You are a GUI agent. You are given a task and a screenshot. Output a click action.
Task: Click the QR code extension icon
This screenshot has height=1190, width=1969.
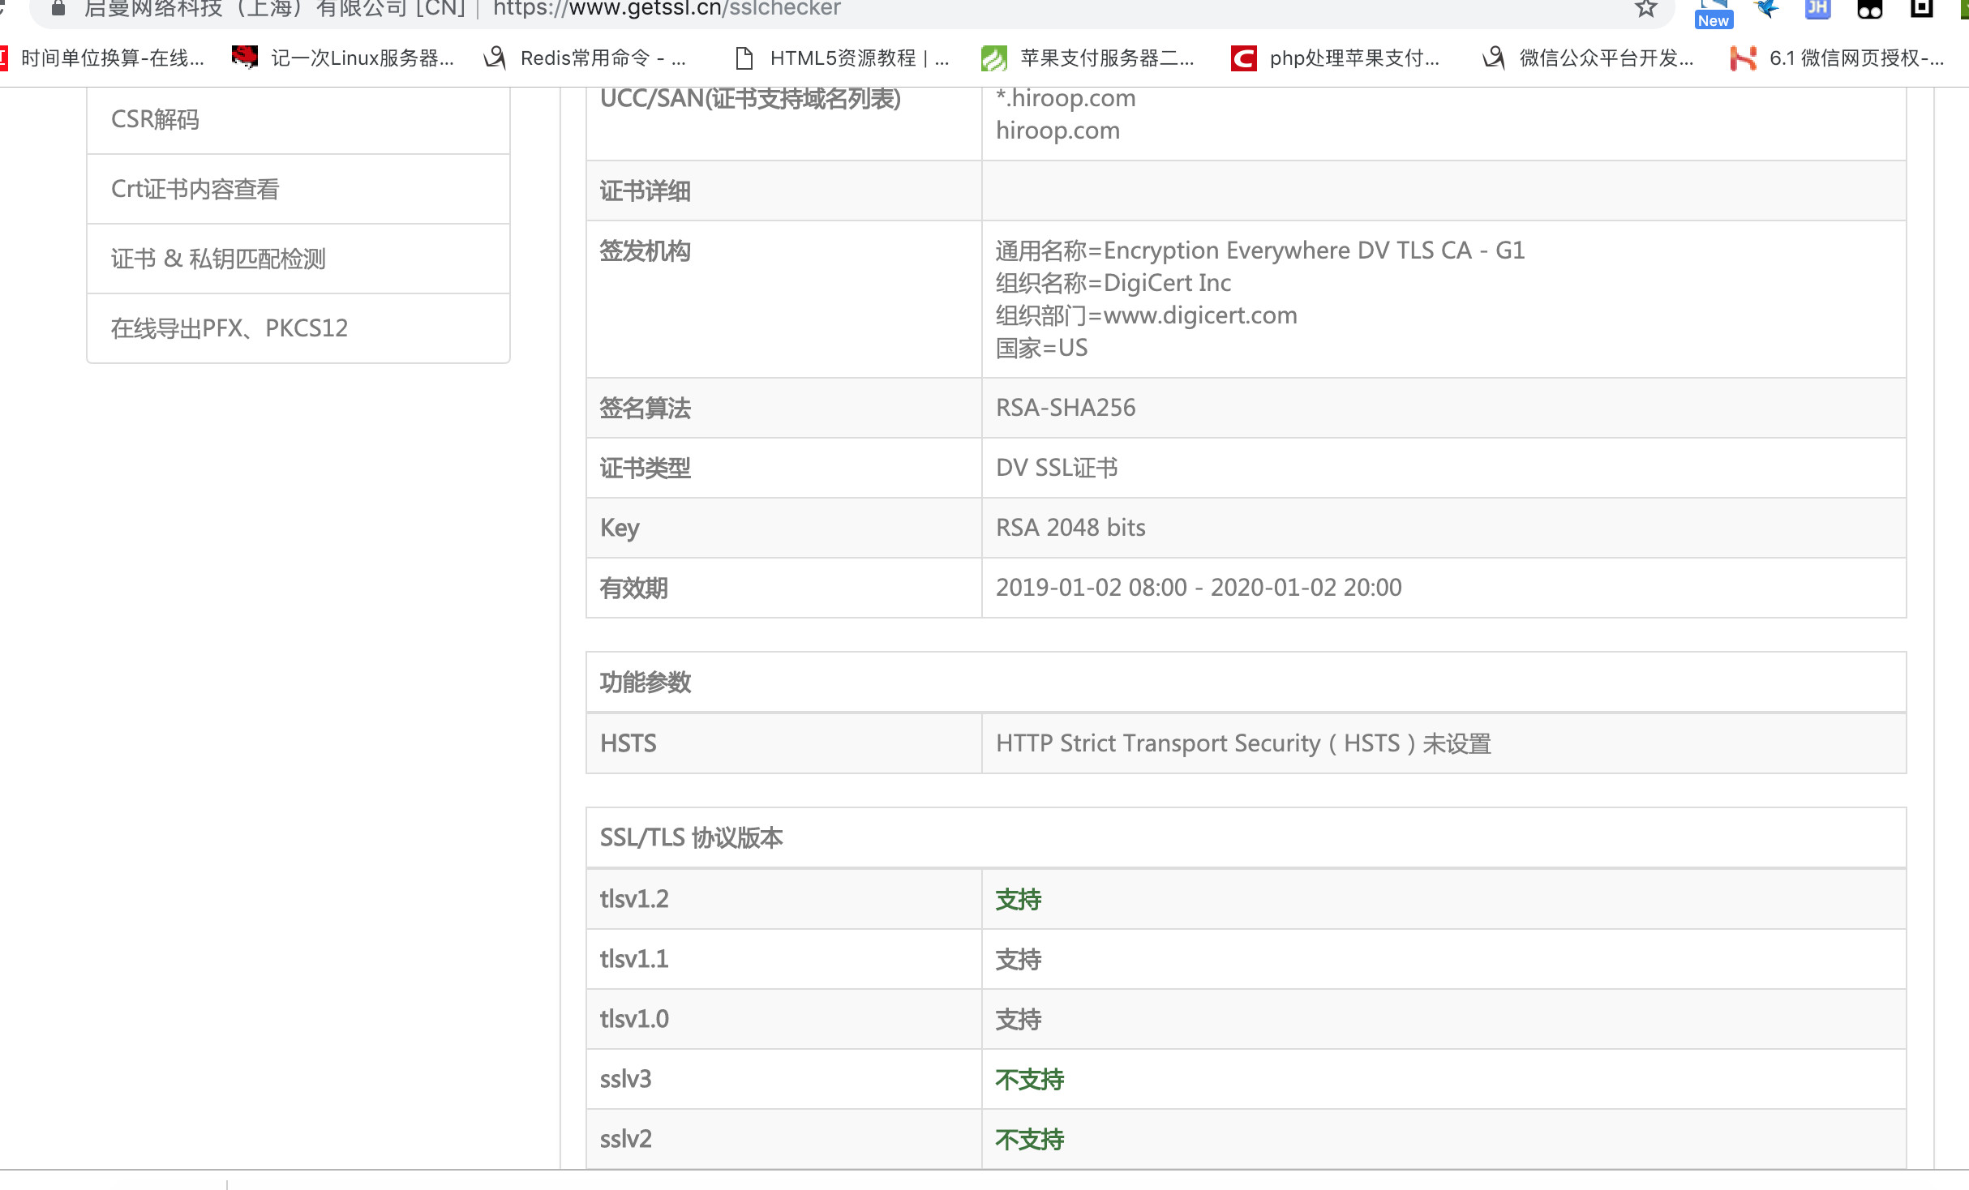[1922, 8]
